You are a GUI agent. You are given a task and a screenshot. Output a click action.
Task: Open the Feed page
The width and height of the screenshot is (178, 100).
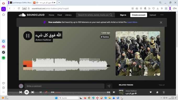[x=60, y=15]
